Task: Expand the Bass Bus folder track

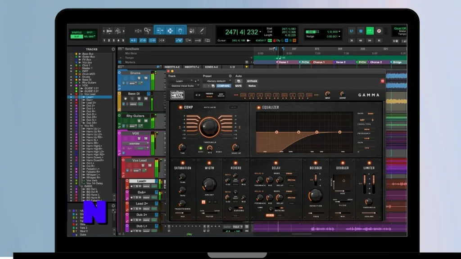Action: tap(80, 54)
